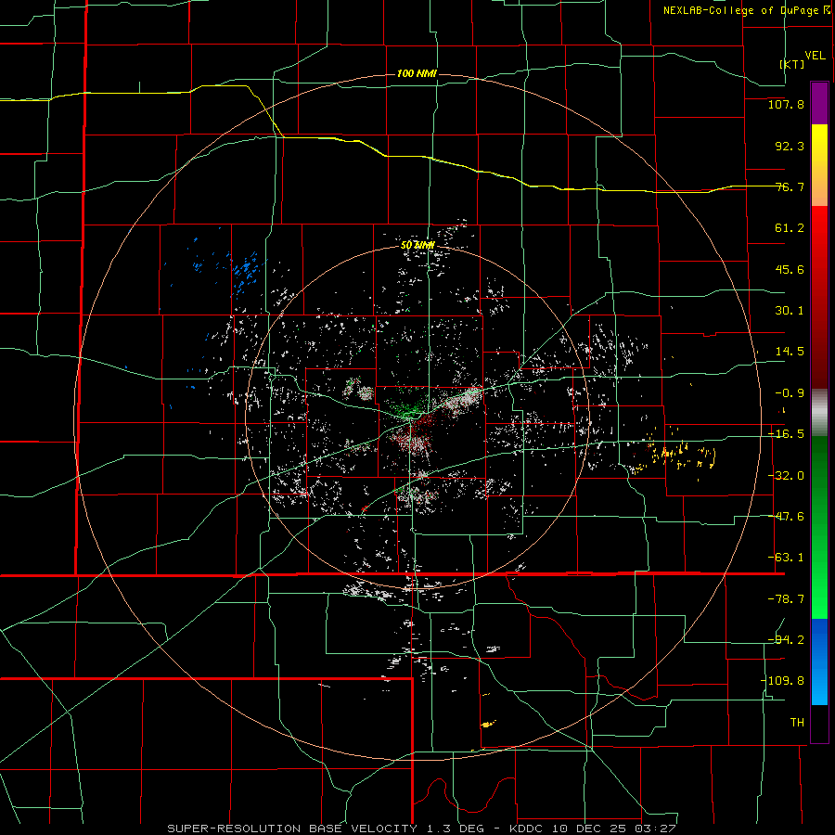Click the 45.6 velocity scale value

(x=790, y=269)
